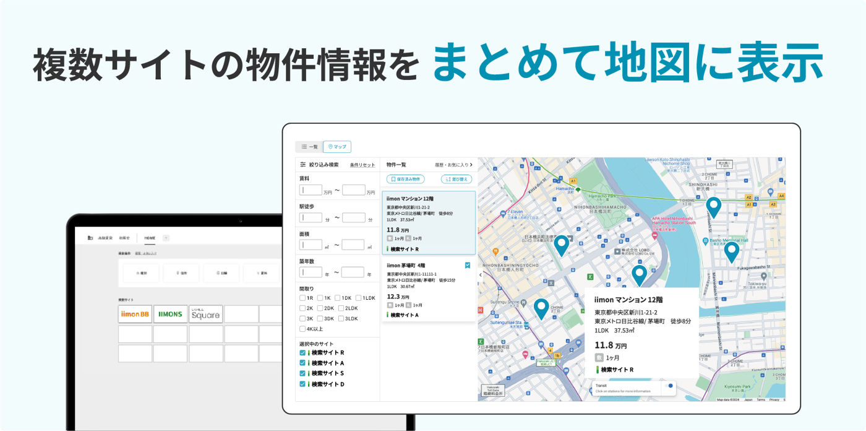866x431 pixels.
Task: Check the 3LDK layout checkbox
Action: click(x=341, y=318)
